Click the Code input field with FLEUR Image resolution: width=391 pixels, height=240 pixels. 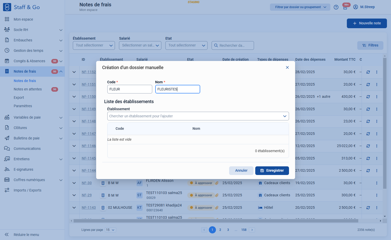pyautogui.click(x=130, y=89)
